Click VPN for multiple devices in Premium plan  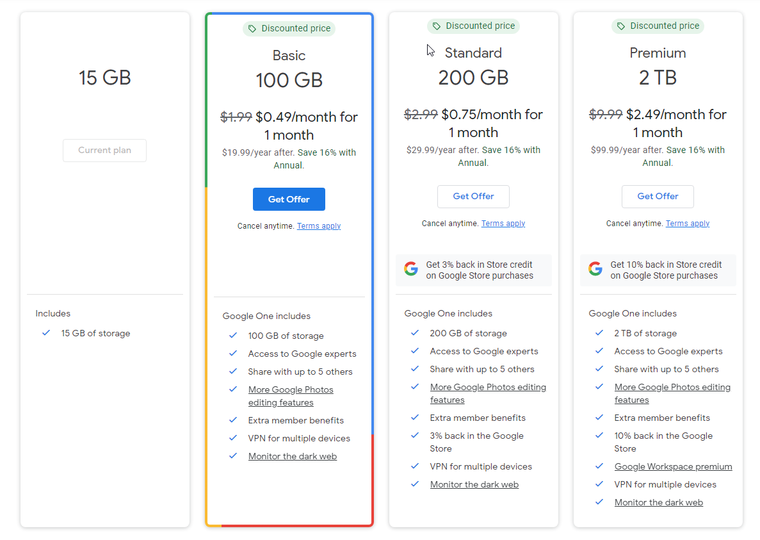coord(665,484)
